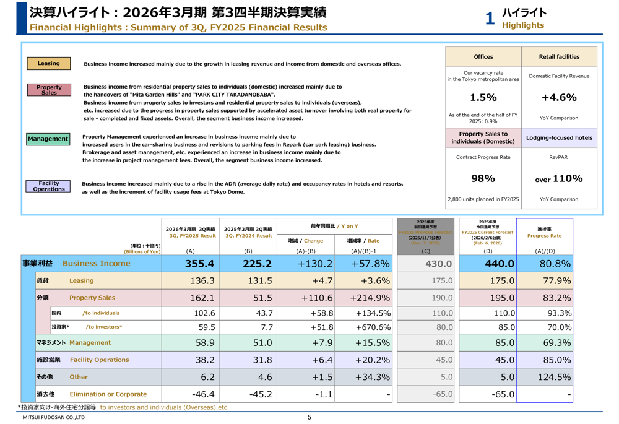Click the section number 1 Highlights marker
The height and width of the screenshot is (424, 619).
pos(515,18)
